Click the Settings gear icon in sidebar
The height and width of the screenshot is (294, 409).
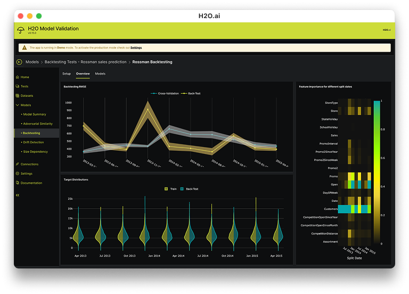point(18,174)
